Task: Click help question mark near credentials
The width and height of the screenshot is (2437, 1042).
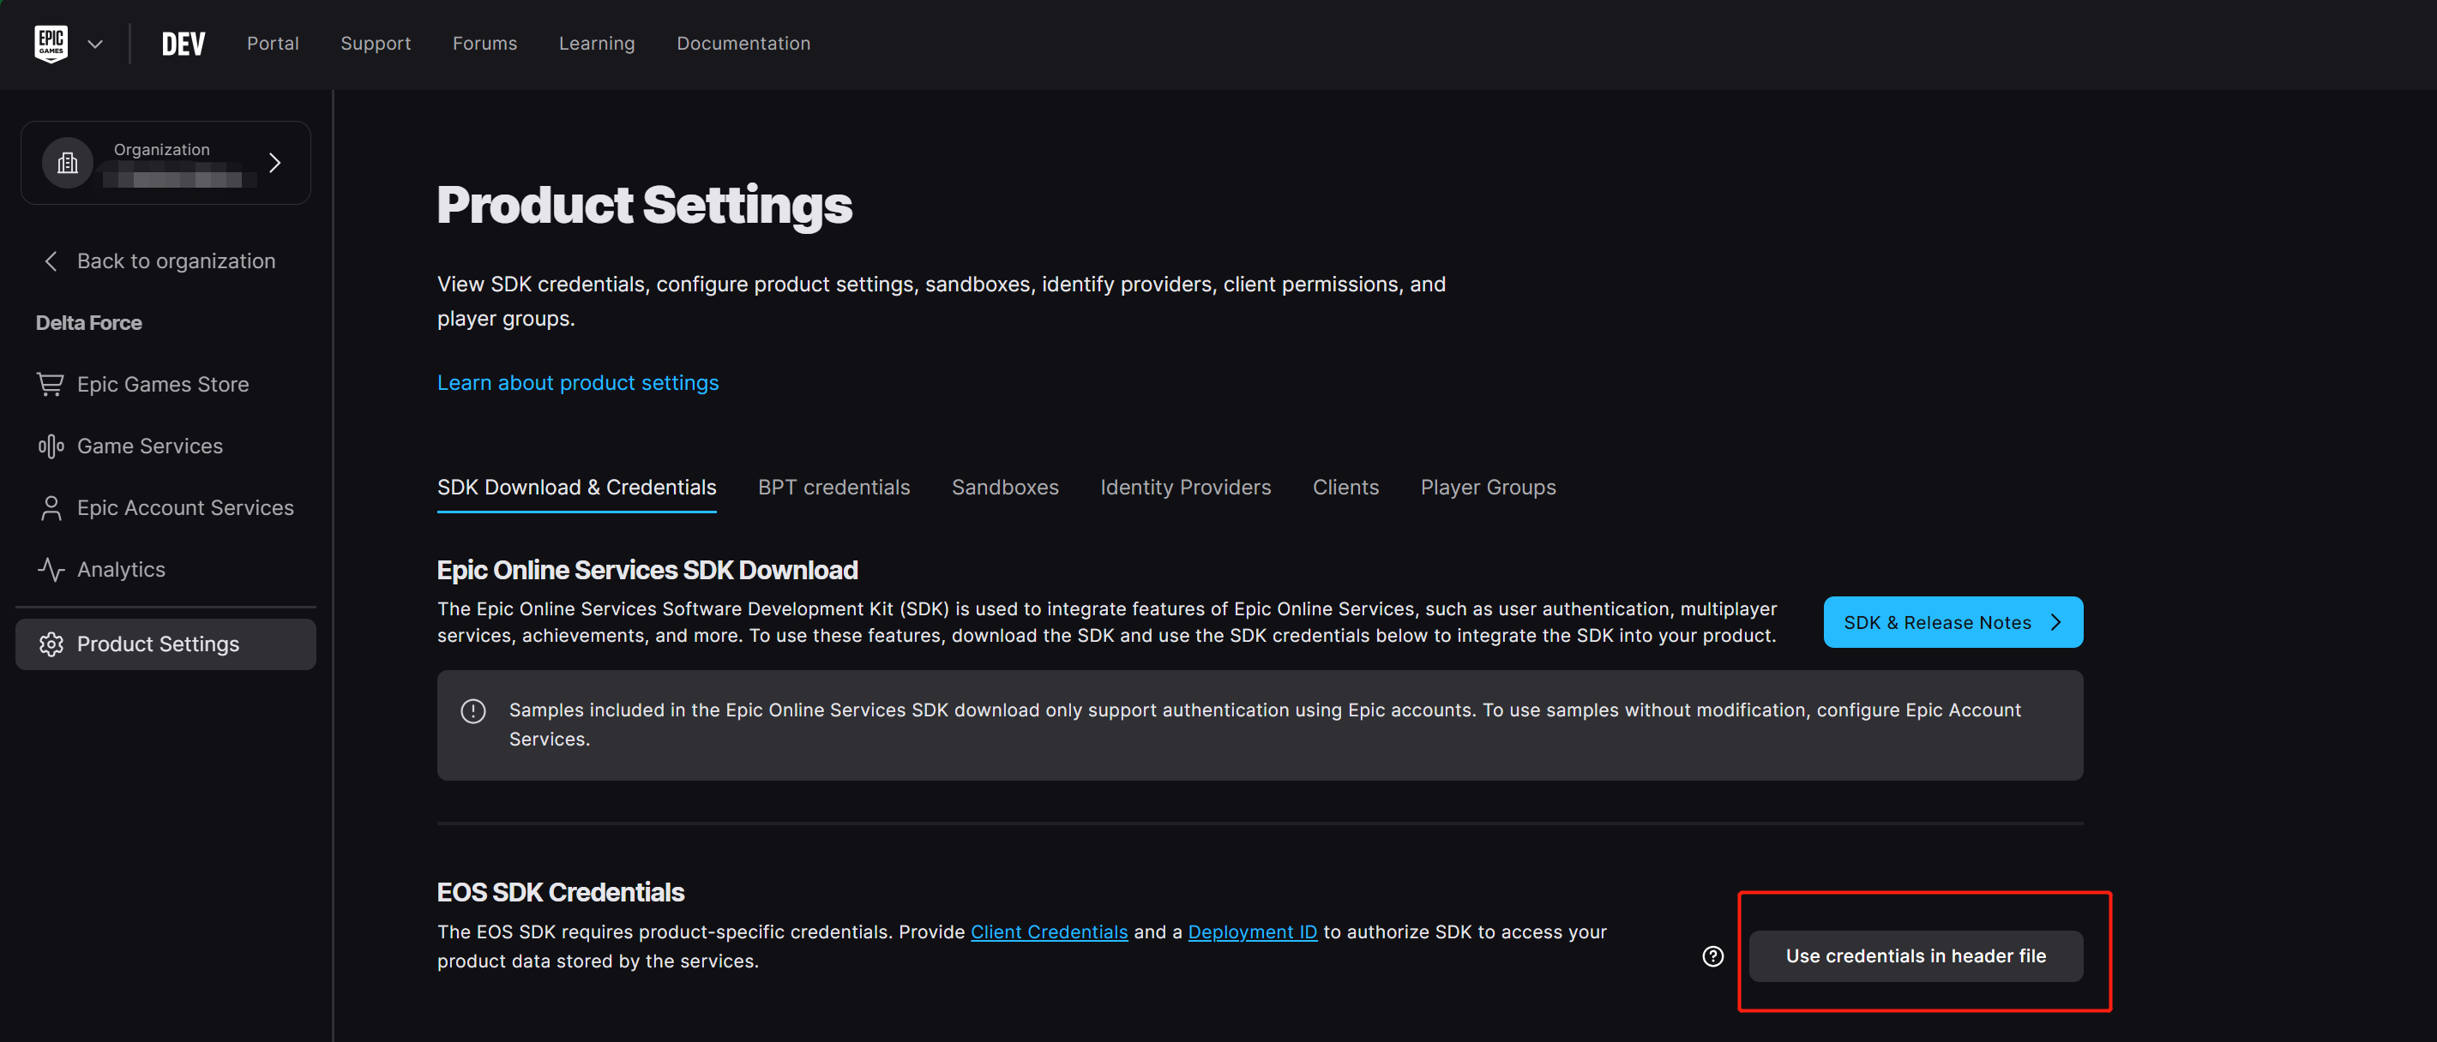Action: point(1712,956)
